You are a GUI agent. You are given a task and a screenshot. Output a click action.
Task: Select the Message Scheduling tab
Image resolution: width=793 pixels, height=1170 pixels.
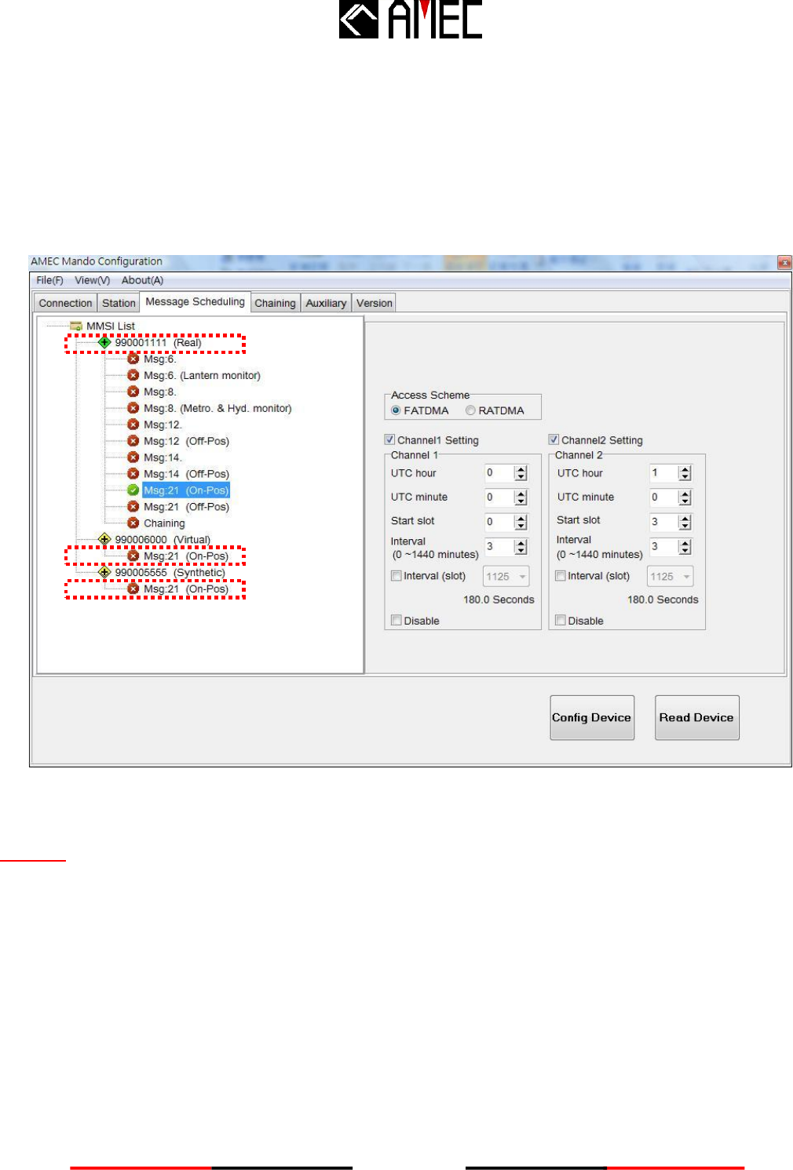[x=195, y=301]
